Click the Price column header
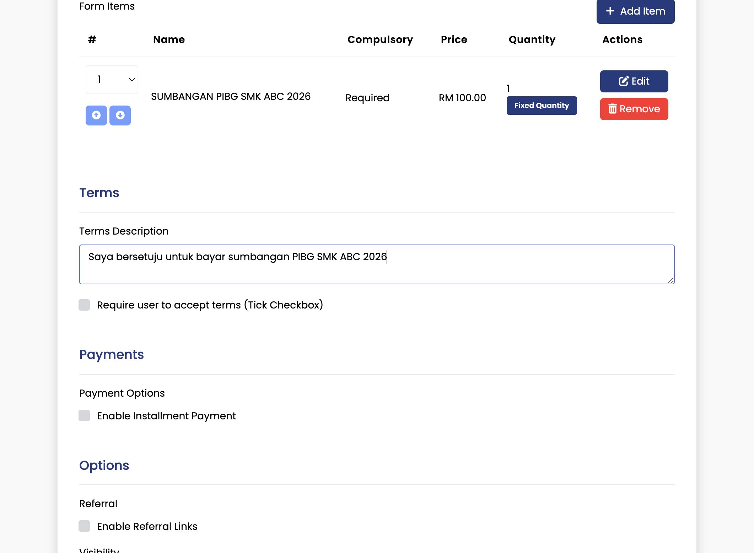The height and width of the screenshot is (553, 754). click(454, 39)
